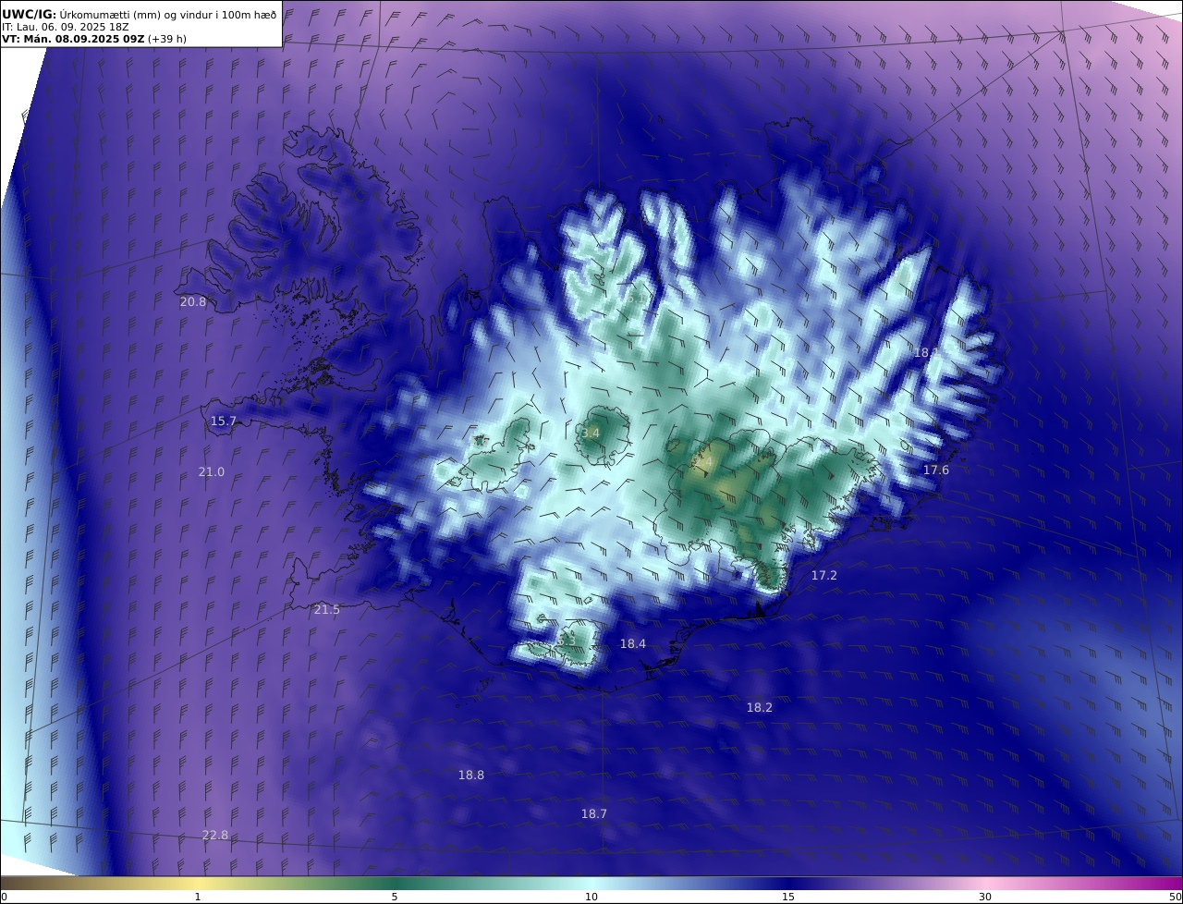This screenshot has width=1183, height=904.
Task: Click the 18.1 value label
Action: point(926,353)
